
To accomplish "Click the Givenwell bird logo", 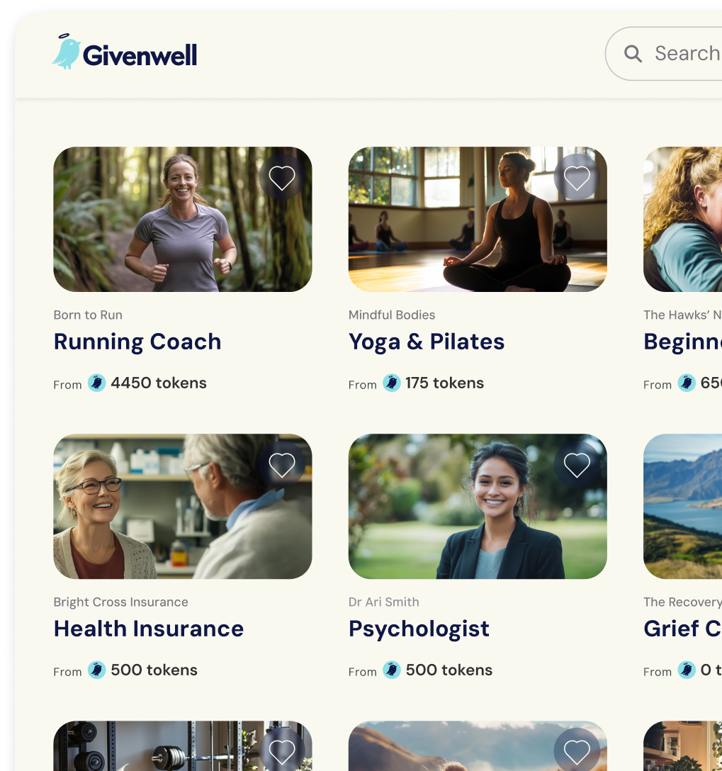I will (x=67, y=52).
